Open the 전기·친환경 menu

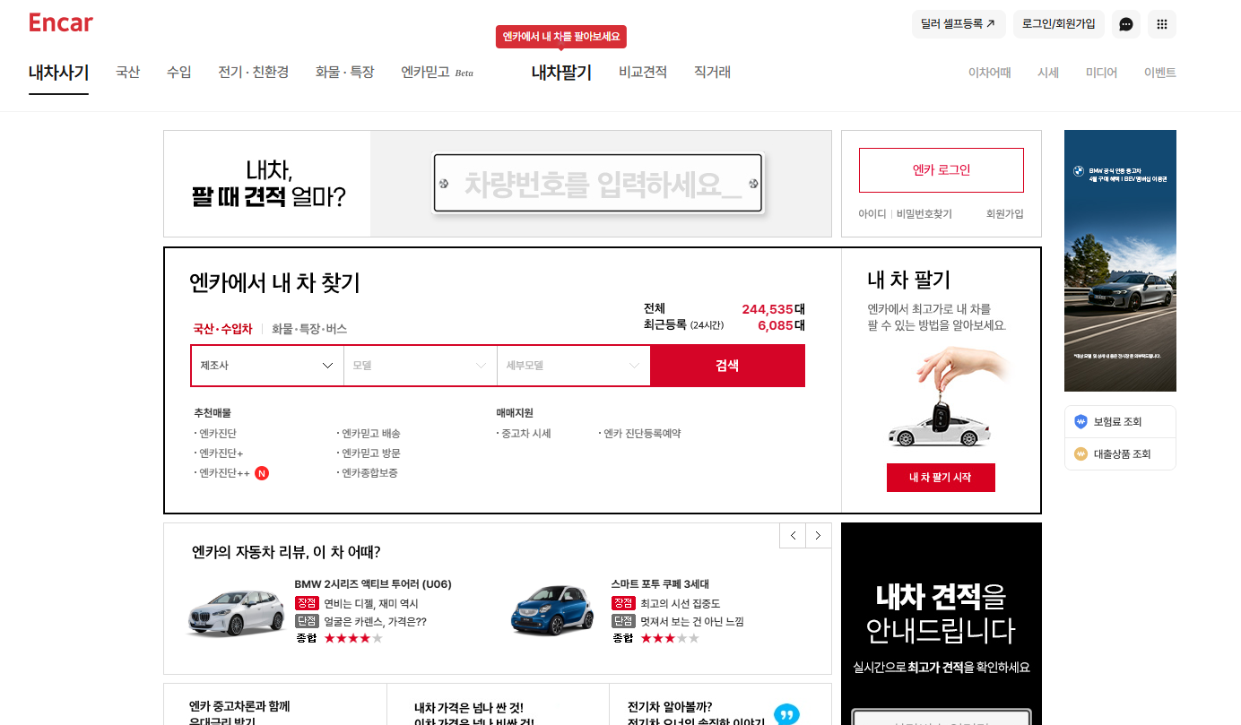click(254, 73)
